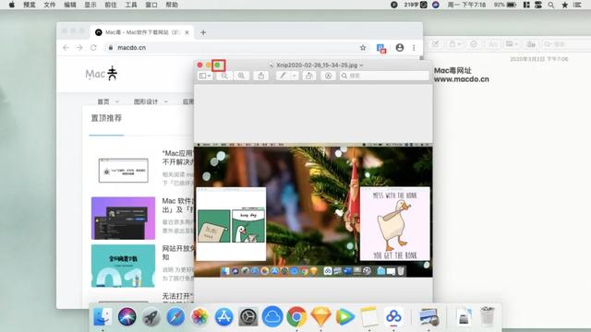Open Spotlight search in the menu bar
Viewport: 591px width, 332px height.
pos(551,5)
